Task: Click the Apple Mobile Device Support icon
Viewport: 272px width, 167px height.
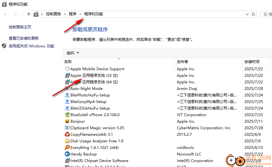Action: [67, 69]
